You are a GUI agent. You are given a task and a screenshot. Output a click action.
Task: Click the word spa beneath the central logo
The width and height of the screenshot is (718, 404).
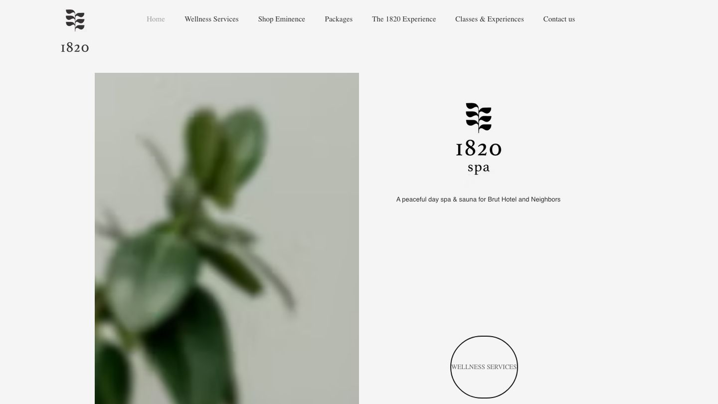pos(479,167)
